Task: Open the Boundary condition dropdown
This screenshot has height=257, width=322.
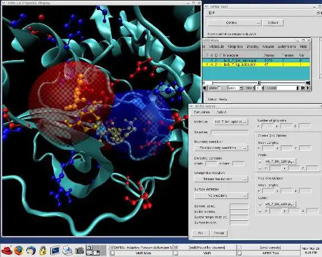Action: 221,148
